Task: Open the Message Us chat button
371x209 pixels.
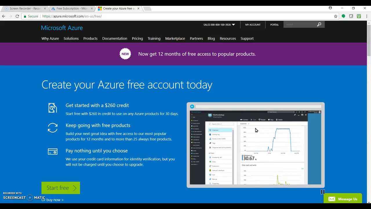Action: 343,199
